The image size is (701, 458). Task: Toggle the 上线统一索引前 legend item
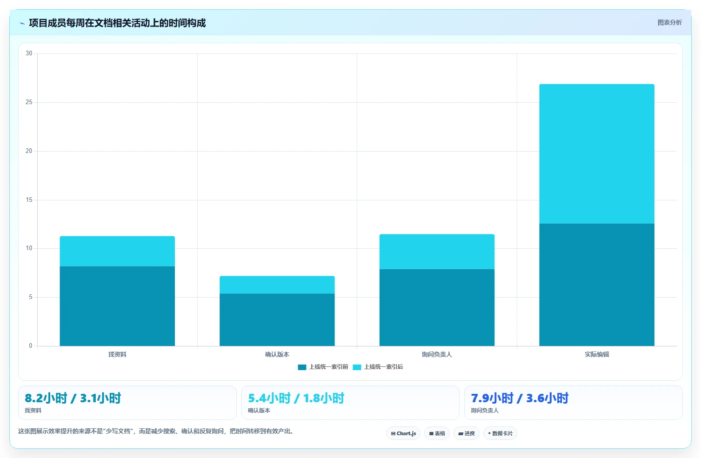tap(323, 367)
